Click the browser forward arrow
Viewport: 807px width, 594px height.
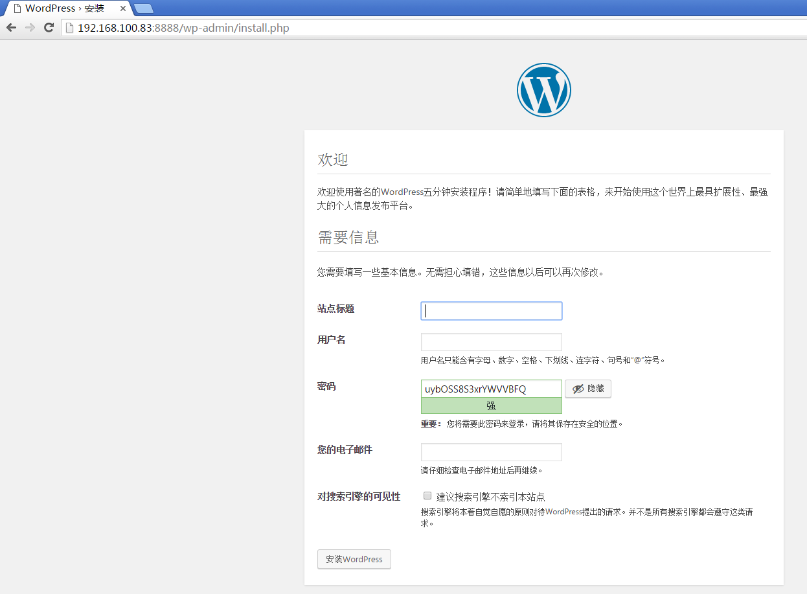[x=30, y=28]
